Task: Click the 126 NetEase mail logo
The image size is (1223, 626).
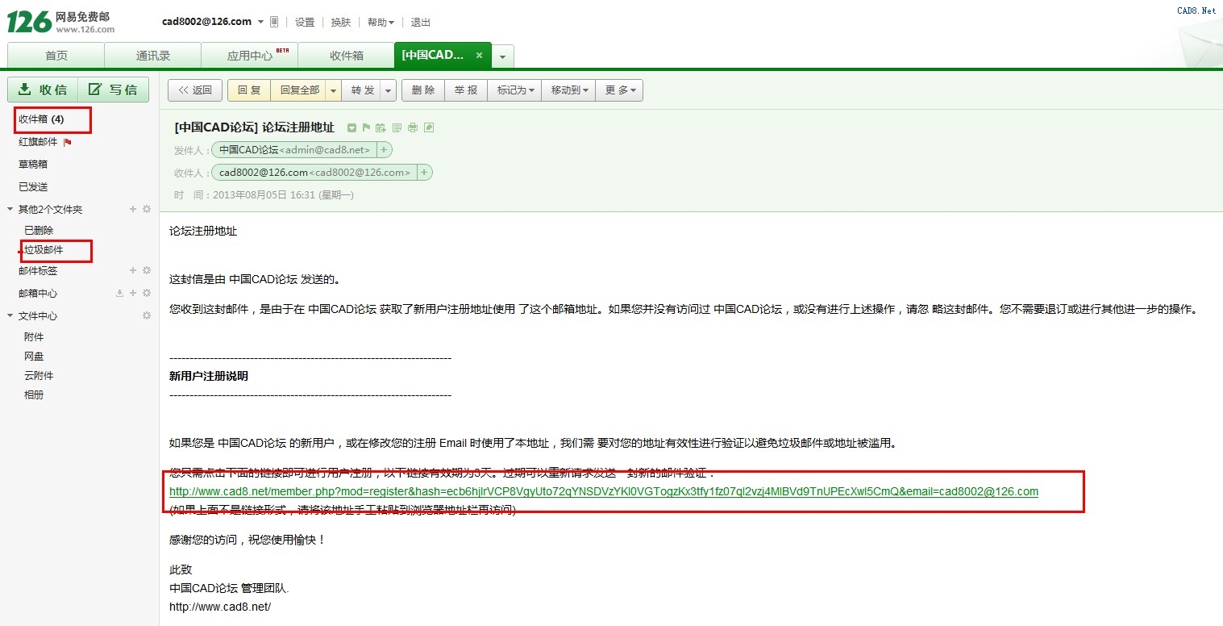Action: (61, 22)
